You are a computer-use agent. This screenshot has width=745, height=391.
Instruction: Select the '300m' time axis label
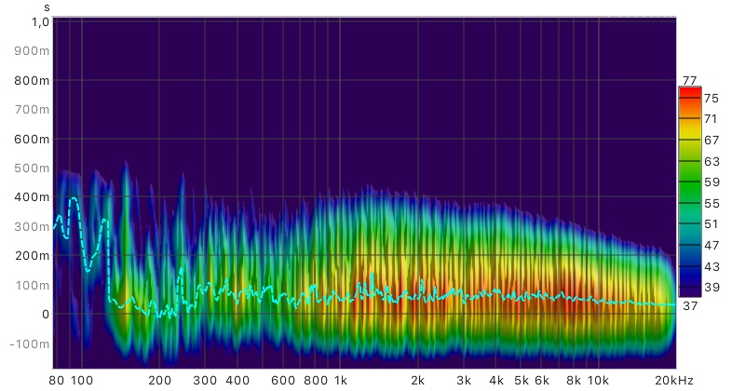click(x=32, y=226)
